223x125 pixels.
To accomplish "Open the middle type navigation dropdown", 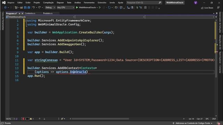I will point(110,17).
